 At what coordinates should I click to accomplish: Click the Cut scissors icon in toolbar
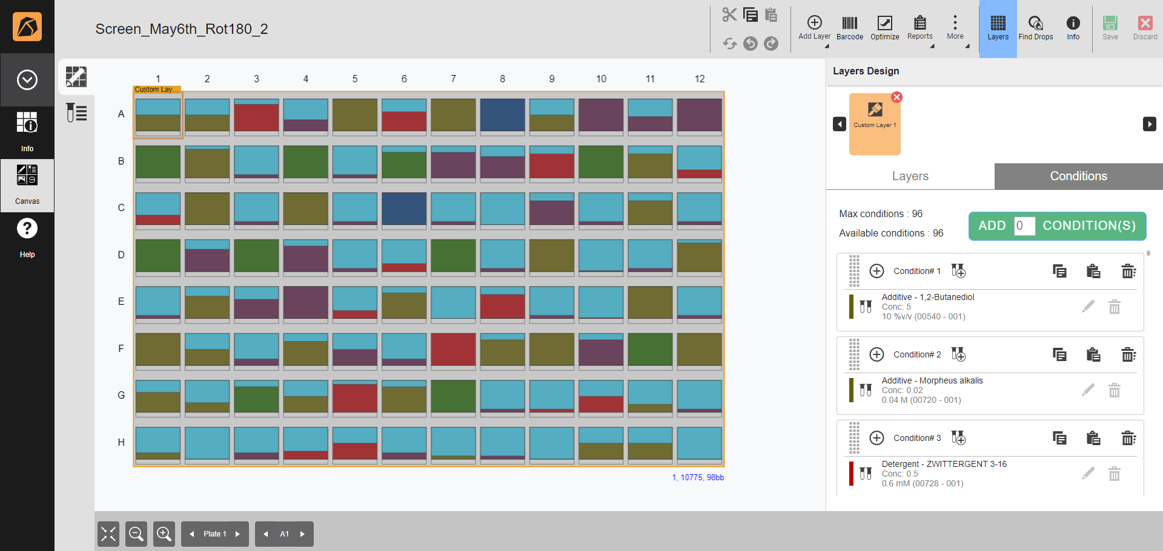[729, 15]
